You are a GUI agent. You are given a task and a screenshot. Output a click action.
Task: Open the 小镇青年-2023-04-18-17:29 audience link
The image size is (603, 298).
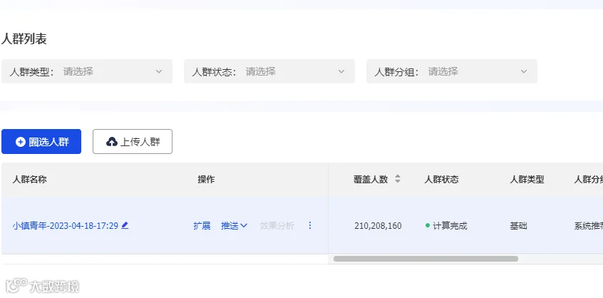(66, 226)
